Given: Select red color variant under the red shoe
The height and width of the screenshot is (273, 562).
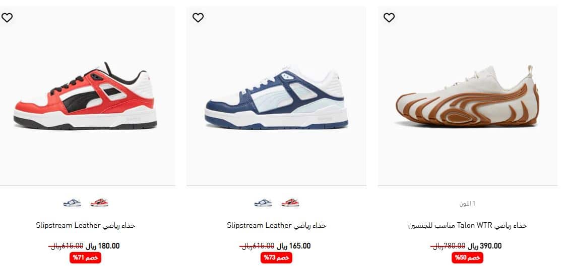Looking at the screenshot, I should (99, 203).
